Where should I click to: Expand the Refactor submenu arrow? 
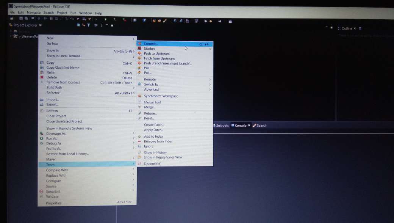[134, 93]
